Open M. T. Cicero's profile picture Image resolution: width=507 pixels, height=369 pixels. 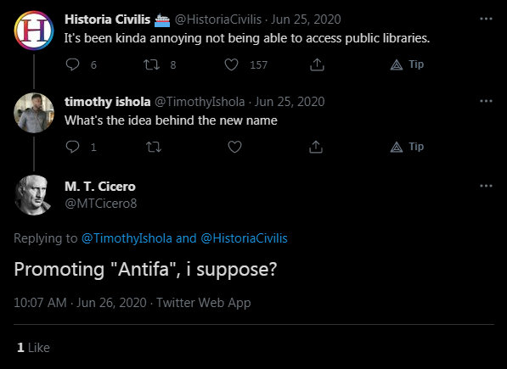click(x=34, y=195)
